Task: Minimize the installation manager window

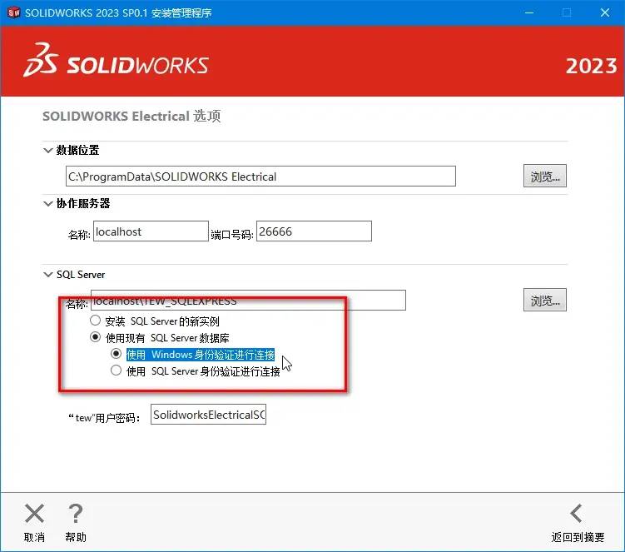Action: coord(529,12)
